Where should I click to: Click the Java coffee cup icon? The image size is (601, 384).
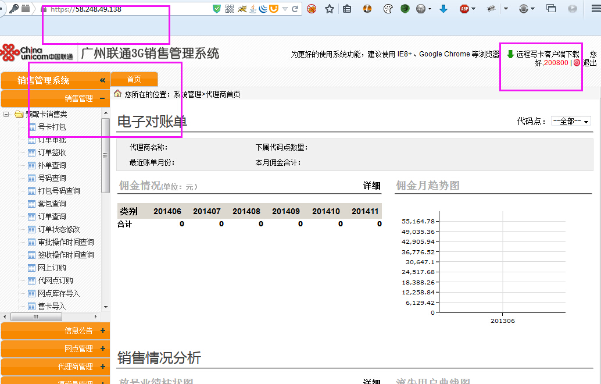253,9
